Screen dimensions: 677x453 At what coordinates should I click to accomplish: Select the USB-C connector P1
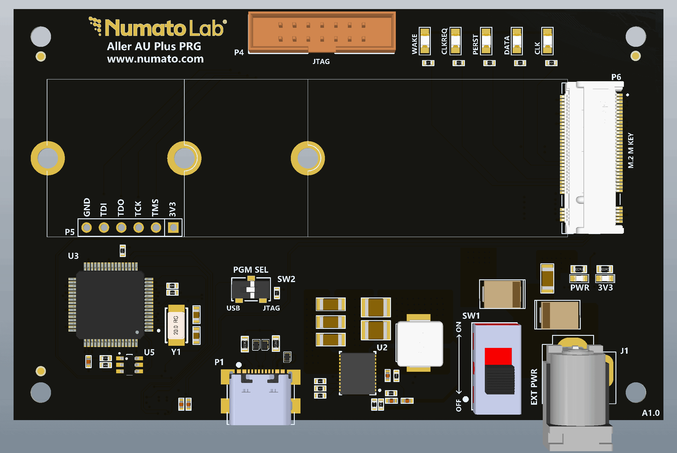pos(260,399)
